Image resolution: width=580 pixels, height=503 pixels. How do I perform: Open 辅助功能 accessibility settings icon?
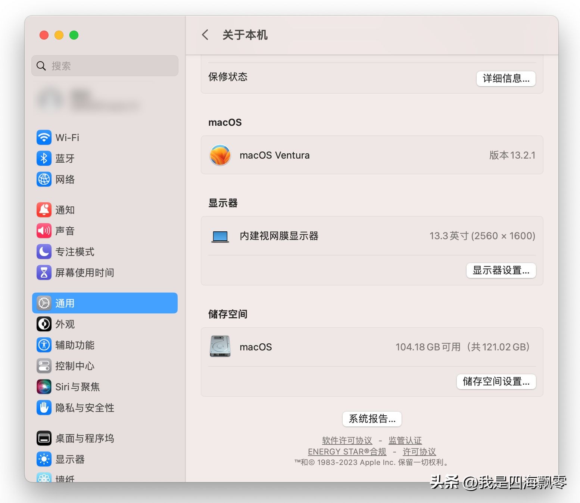point(44,345)
